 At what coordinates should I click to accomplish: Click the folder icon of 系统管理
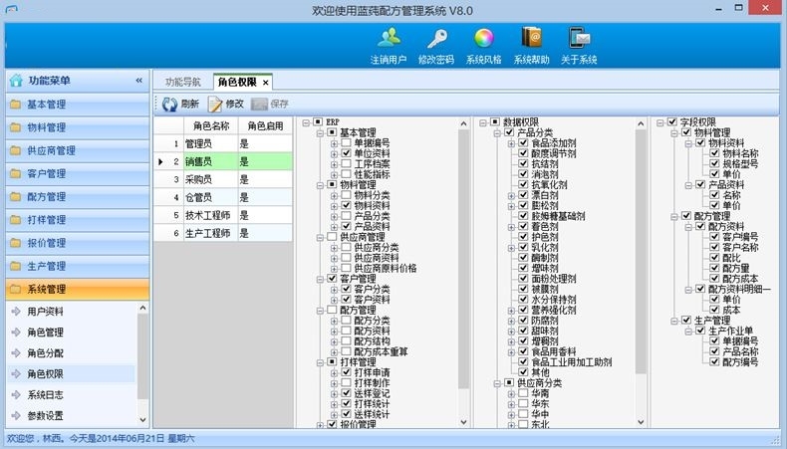[16, 289]
